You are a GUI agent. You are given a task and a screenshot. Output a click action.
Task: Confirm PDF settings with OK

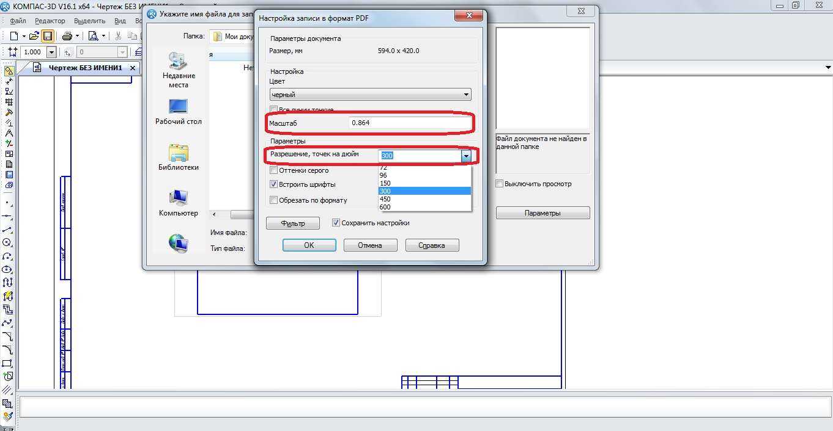point(309,245)
